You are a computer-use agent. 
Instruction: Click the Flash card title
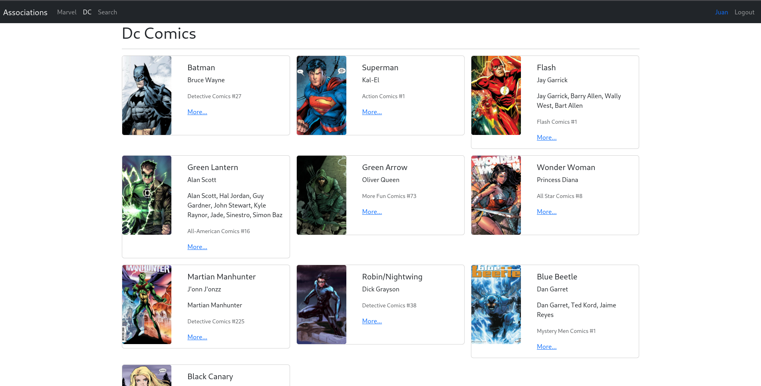click(x=546, y=67)
